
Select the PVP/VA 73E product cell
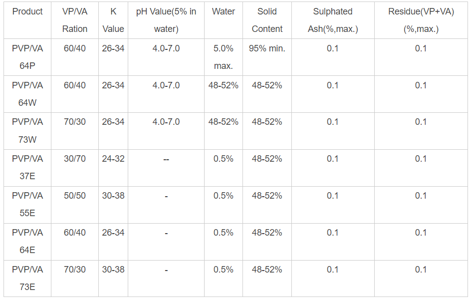[27, 278]
